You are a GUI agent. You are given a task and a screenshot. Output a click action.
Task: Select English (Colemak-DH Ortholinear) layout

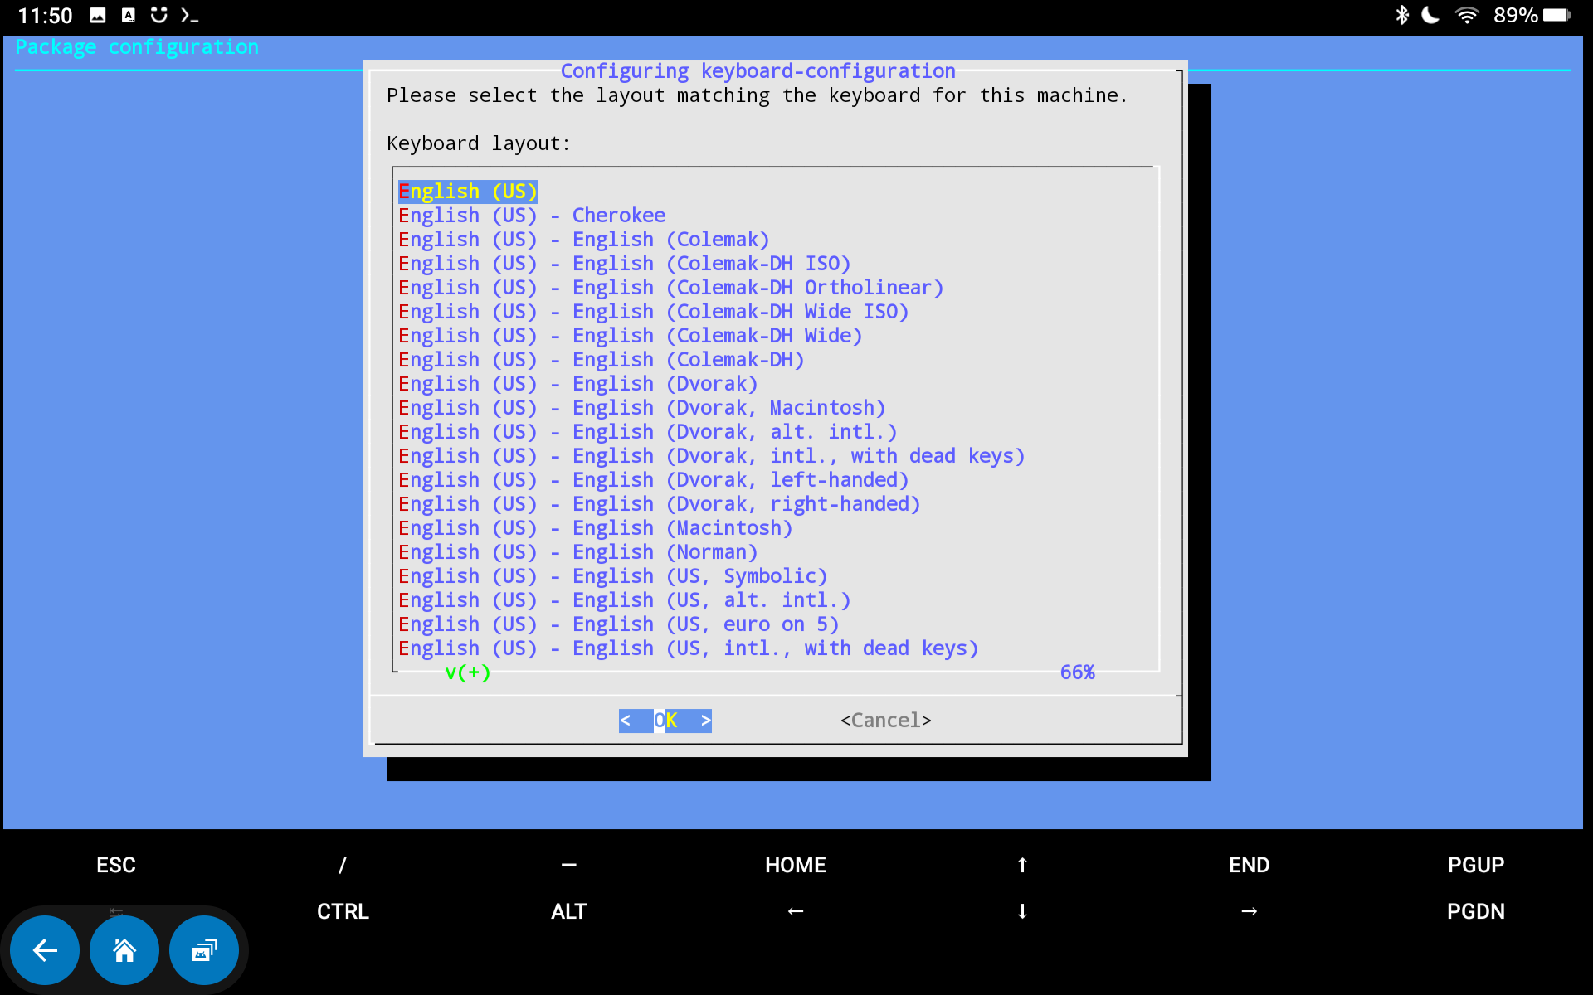[671, 288]
